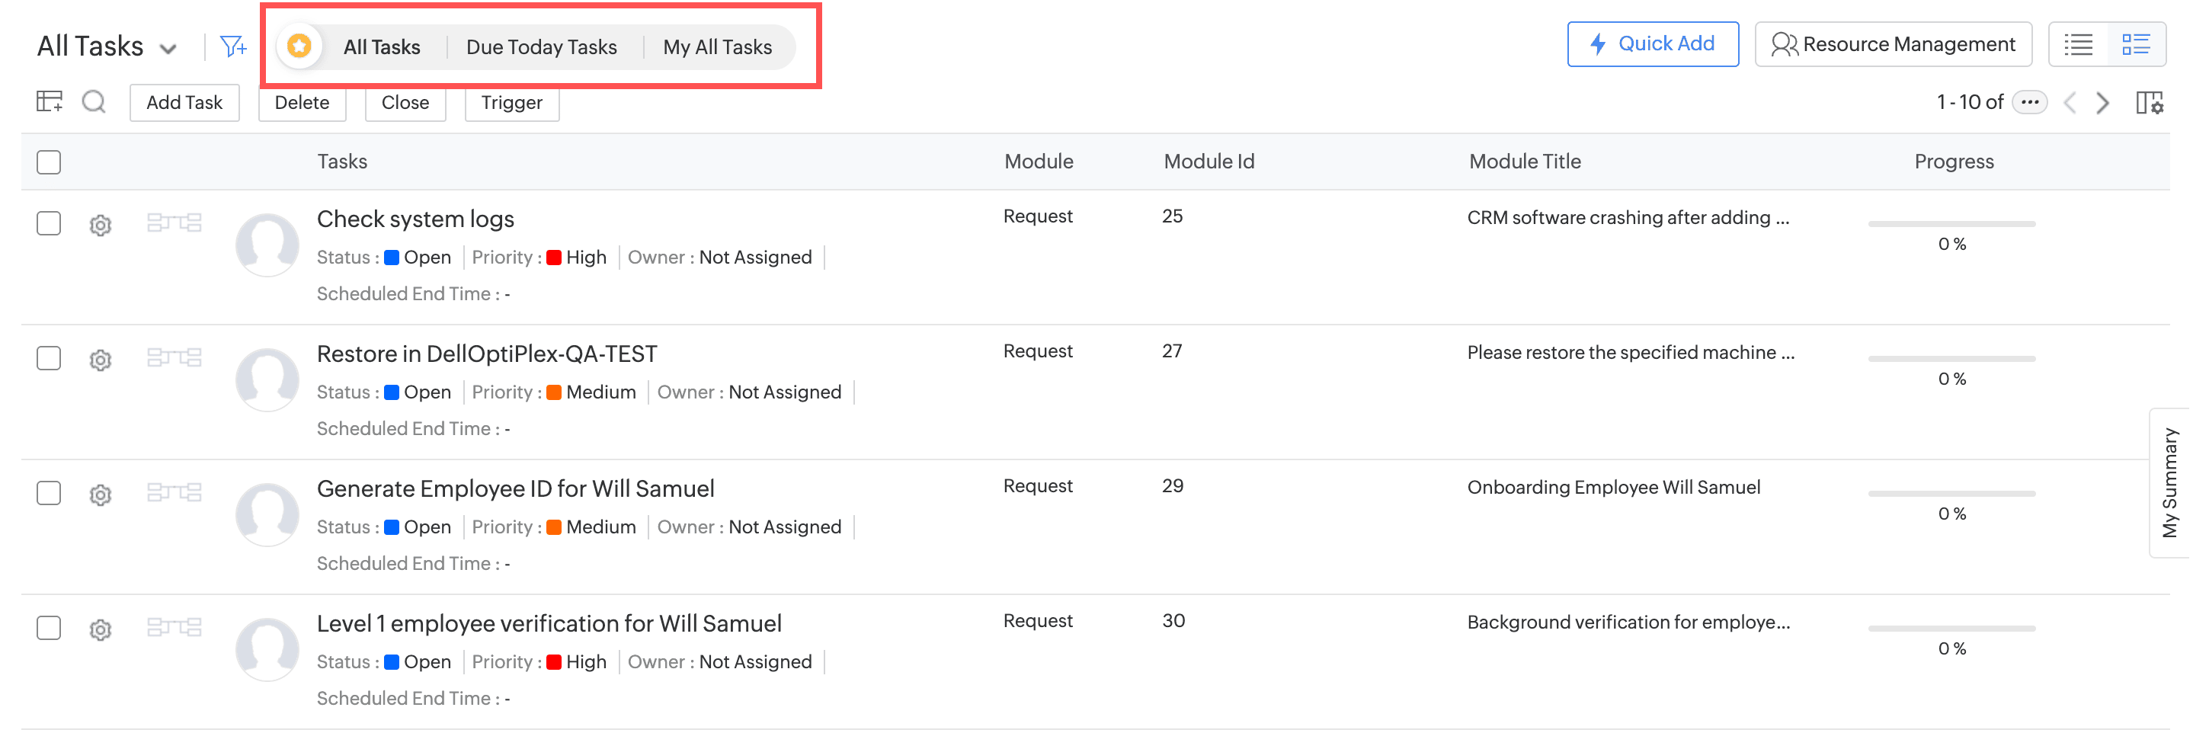Select the My All Tasks filter
This screenshot has width=2193, height=733.
(717, 46)
